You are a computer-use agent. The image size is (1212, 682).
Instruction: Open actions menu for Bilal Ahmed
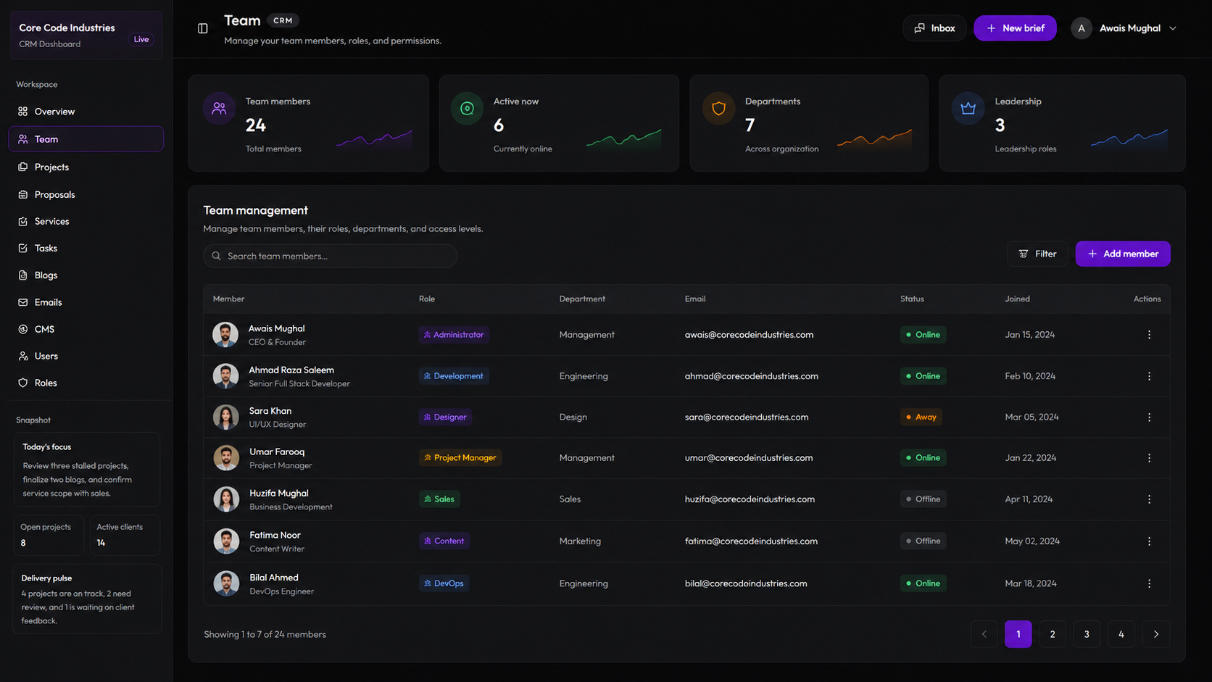click(1149, 583)
